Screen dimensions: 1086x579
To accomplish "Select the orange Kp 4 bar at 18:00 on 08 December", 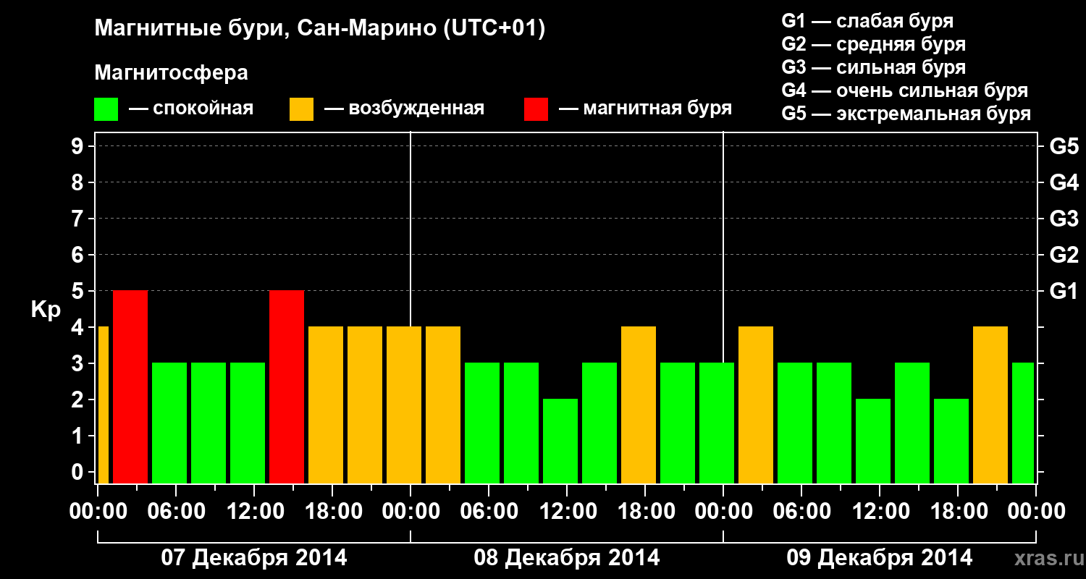I will pyautogui.click(x=639, y=405).
